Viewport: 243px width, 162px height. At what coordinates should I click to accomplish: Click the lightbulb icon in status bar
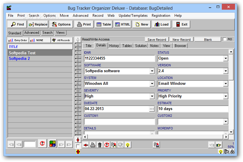pyautogui.click(x=221, y=152)
